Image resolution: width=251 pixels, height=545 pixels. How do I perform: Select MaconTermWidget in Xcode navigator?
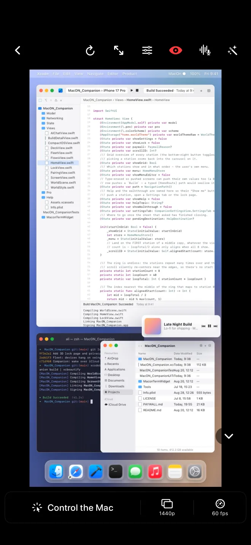(57, 217)
